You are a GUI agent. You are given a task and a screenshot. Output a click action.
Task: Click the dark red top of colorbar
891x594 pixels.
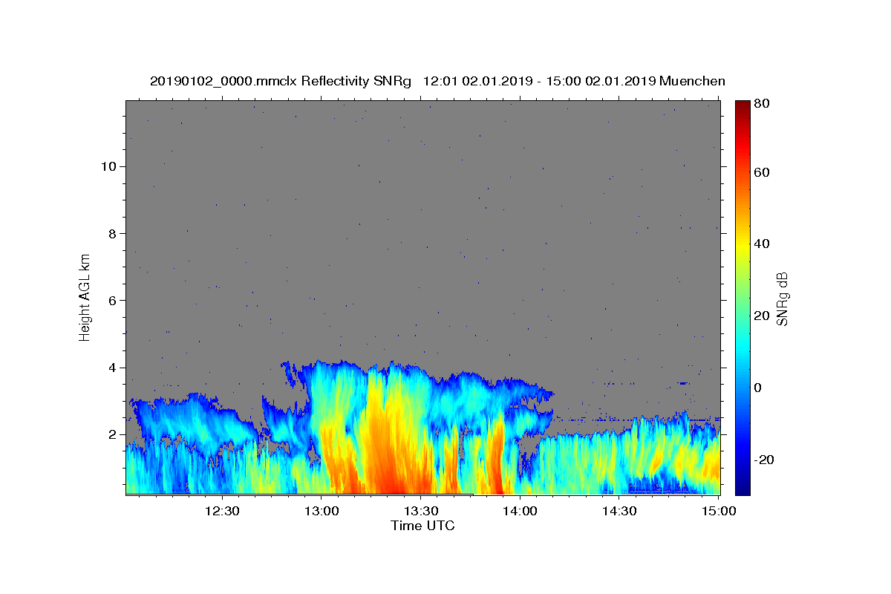[x=742, y=105]
